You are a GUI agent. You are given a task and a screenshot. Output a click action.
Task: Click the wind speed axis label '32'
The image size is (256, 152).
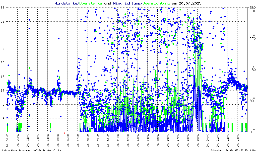(x=3, y=21)
